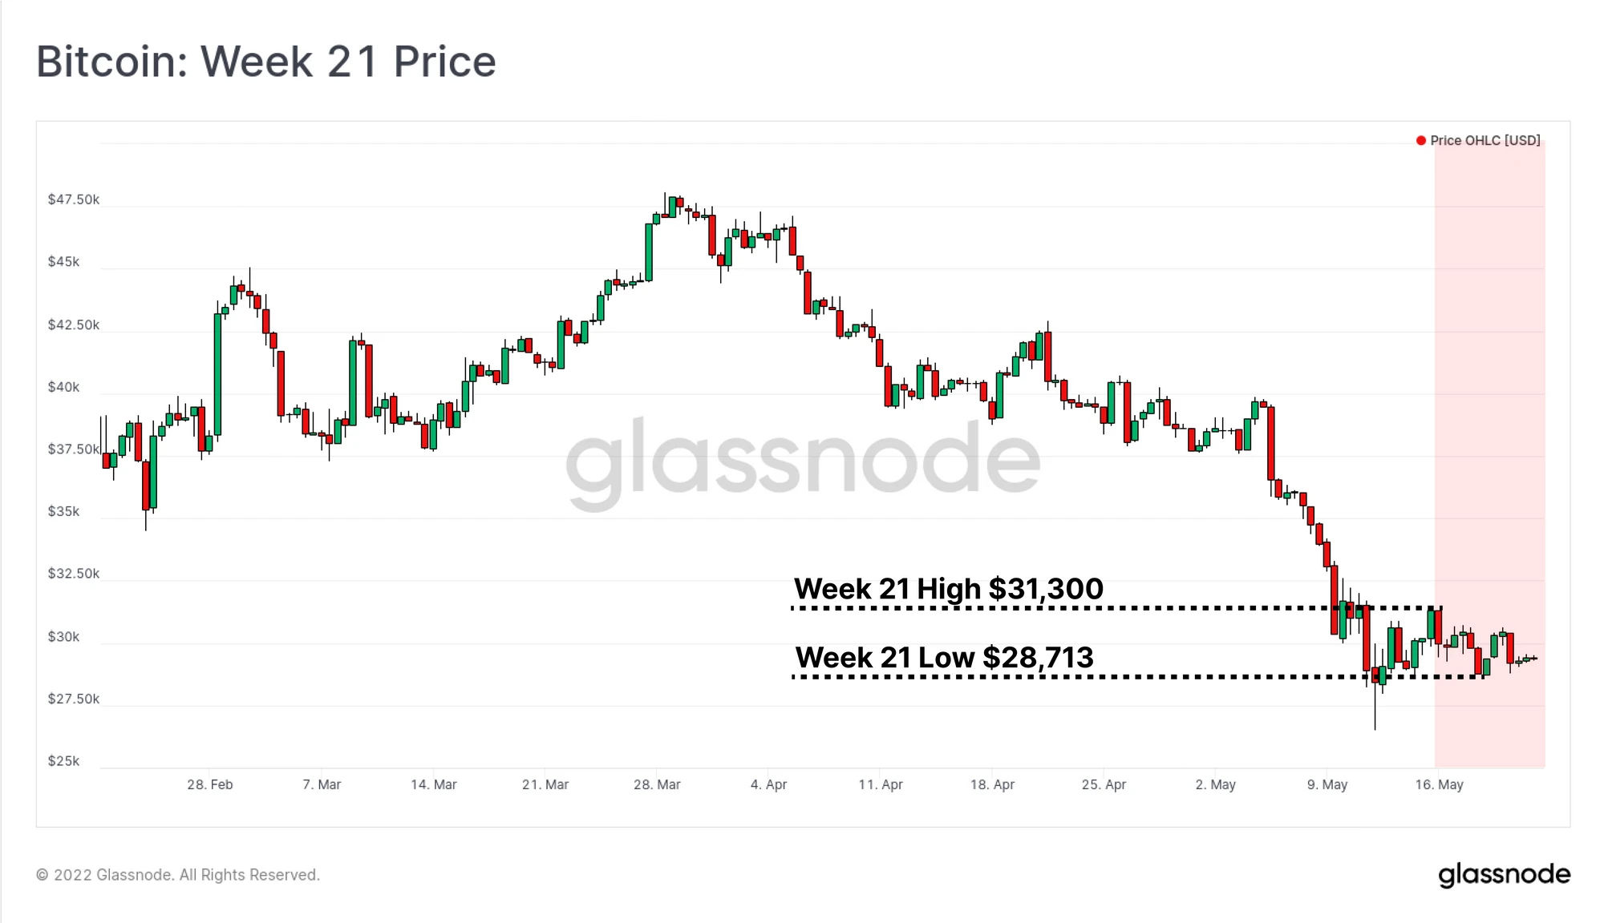The image size is (1604, 923).
Task: Select the 21. Mar x-axis date label
Action: [x=545, y=784]
